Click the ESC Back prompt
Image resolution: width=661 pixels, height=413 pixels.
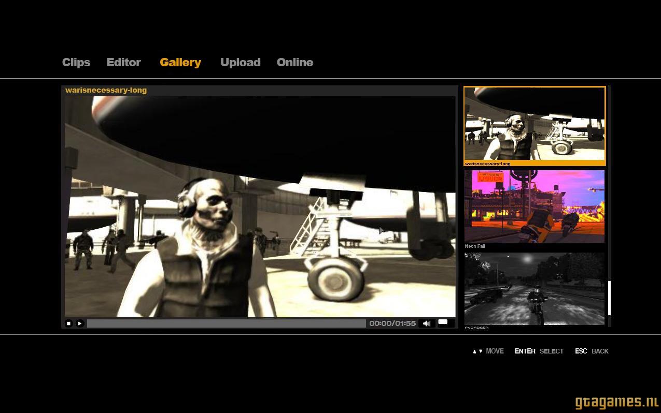tap(592, 351)
